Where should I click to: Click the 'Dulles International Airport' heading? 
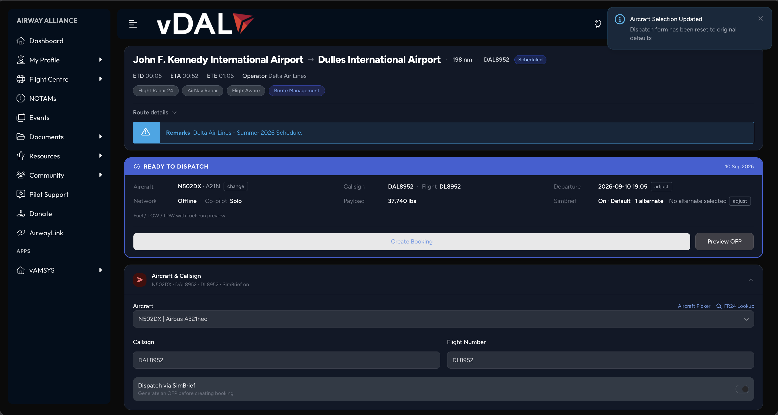[x=379, y=60]
